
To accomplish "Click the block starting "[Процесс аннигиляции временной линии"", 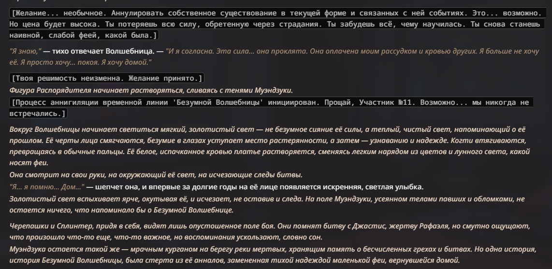I will click(271, 108).
